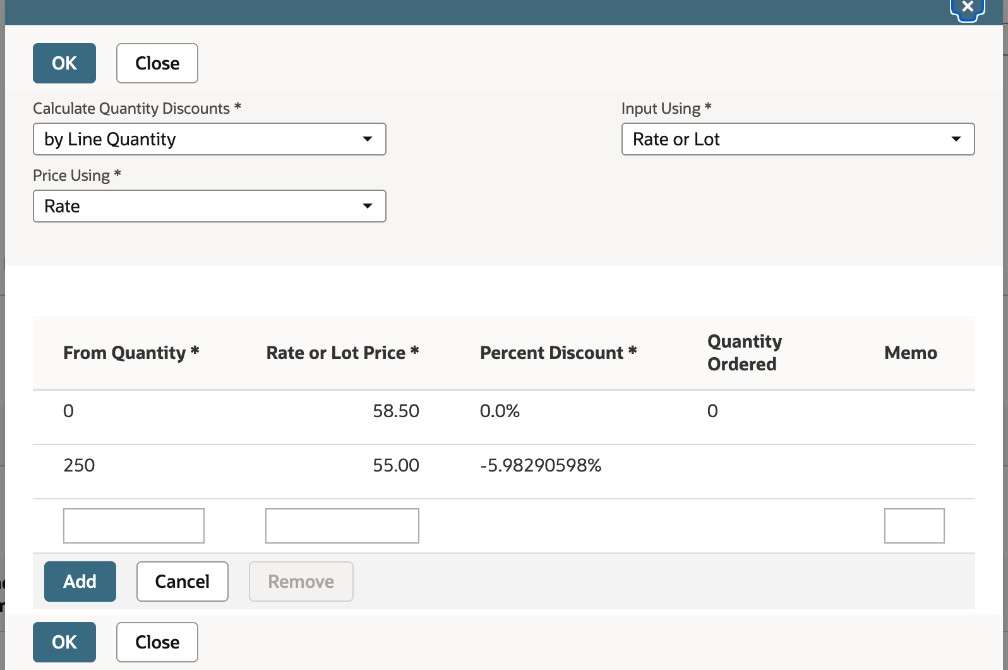Click the Rate or Lot Price header
The width and height of the screenshot is (1008, 670).
coord(342,353)
